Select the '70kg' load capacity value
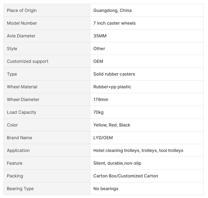208x198 pixels. 98,112
